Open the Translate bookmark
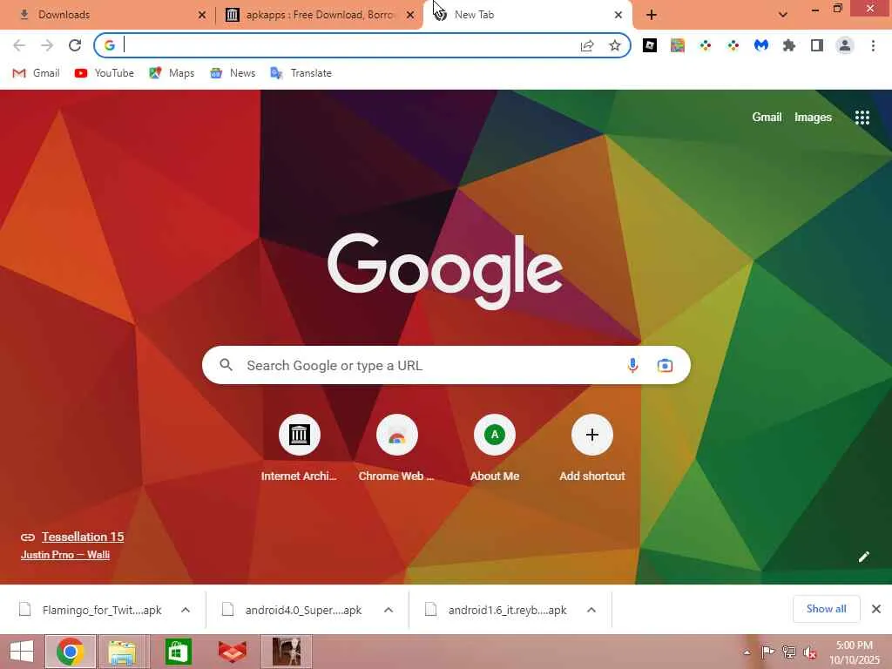Viewport: 892px width, 669px height. (301, 73)
